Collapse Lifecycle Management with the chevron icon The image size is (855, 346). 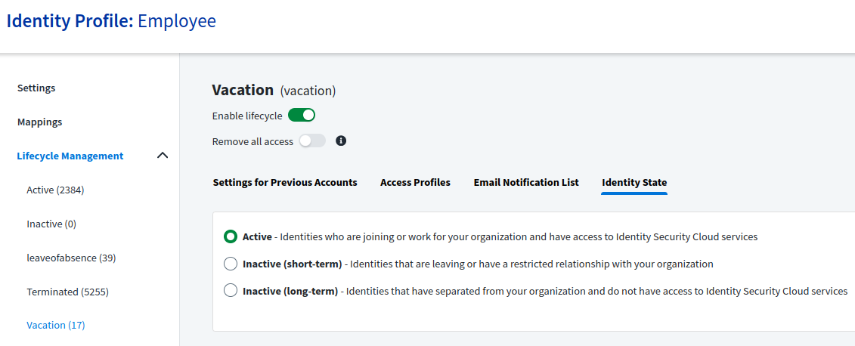click(163, 156)
